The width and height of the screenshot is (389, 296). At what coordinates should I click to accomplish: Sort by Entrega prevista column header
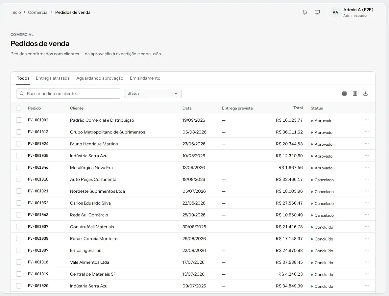(237, 108)
